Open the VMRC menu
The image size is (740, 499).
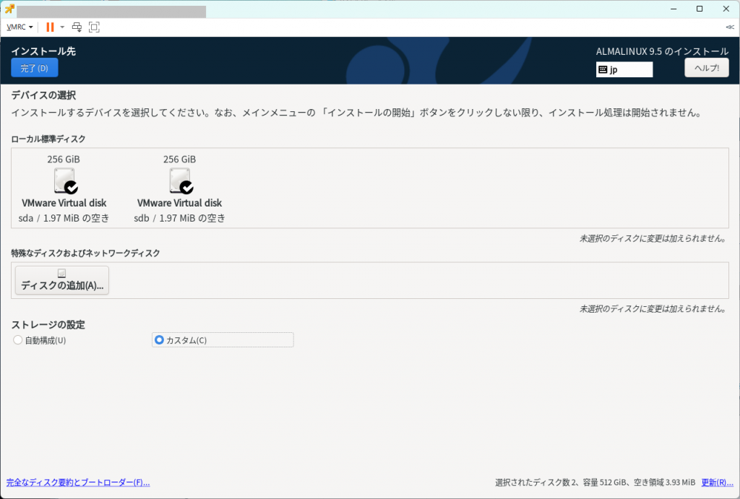click(x=20, y=27)
